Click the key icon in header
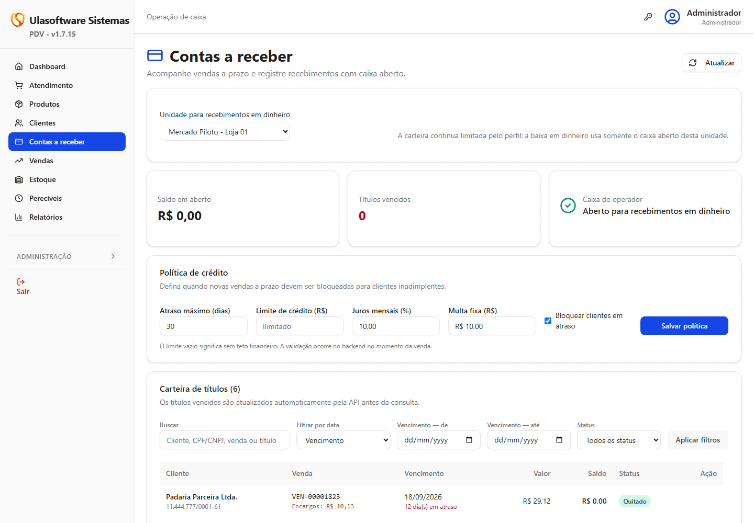The width and height of the screenshot is (754, 523). [x=648, y=17]
